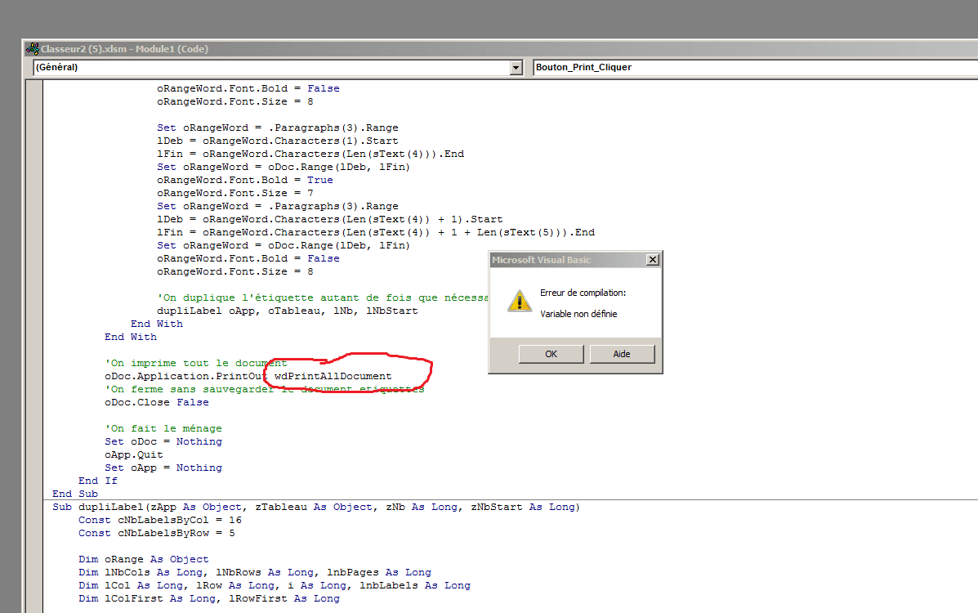The height and width of the screenshot is (613, 978).
Task: Click the Microsoft Visual Basic dialog title bar
Action: (564, 260)
